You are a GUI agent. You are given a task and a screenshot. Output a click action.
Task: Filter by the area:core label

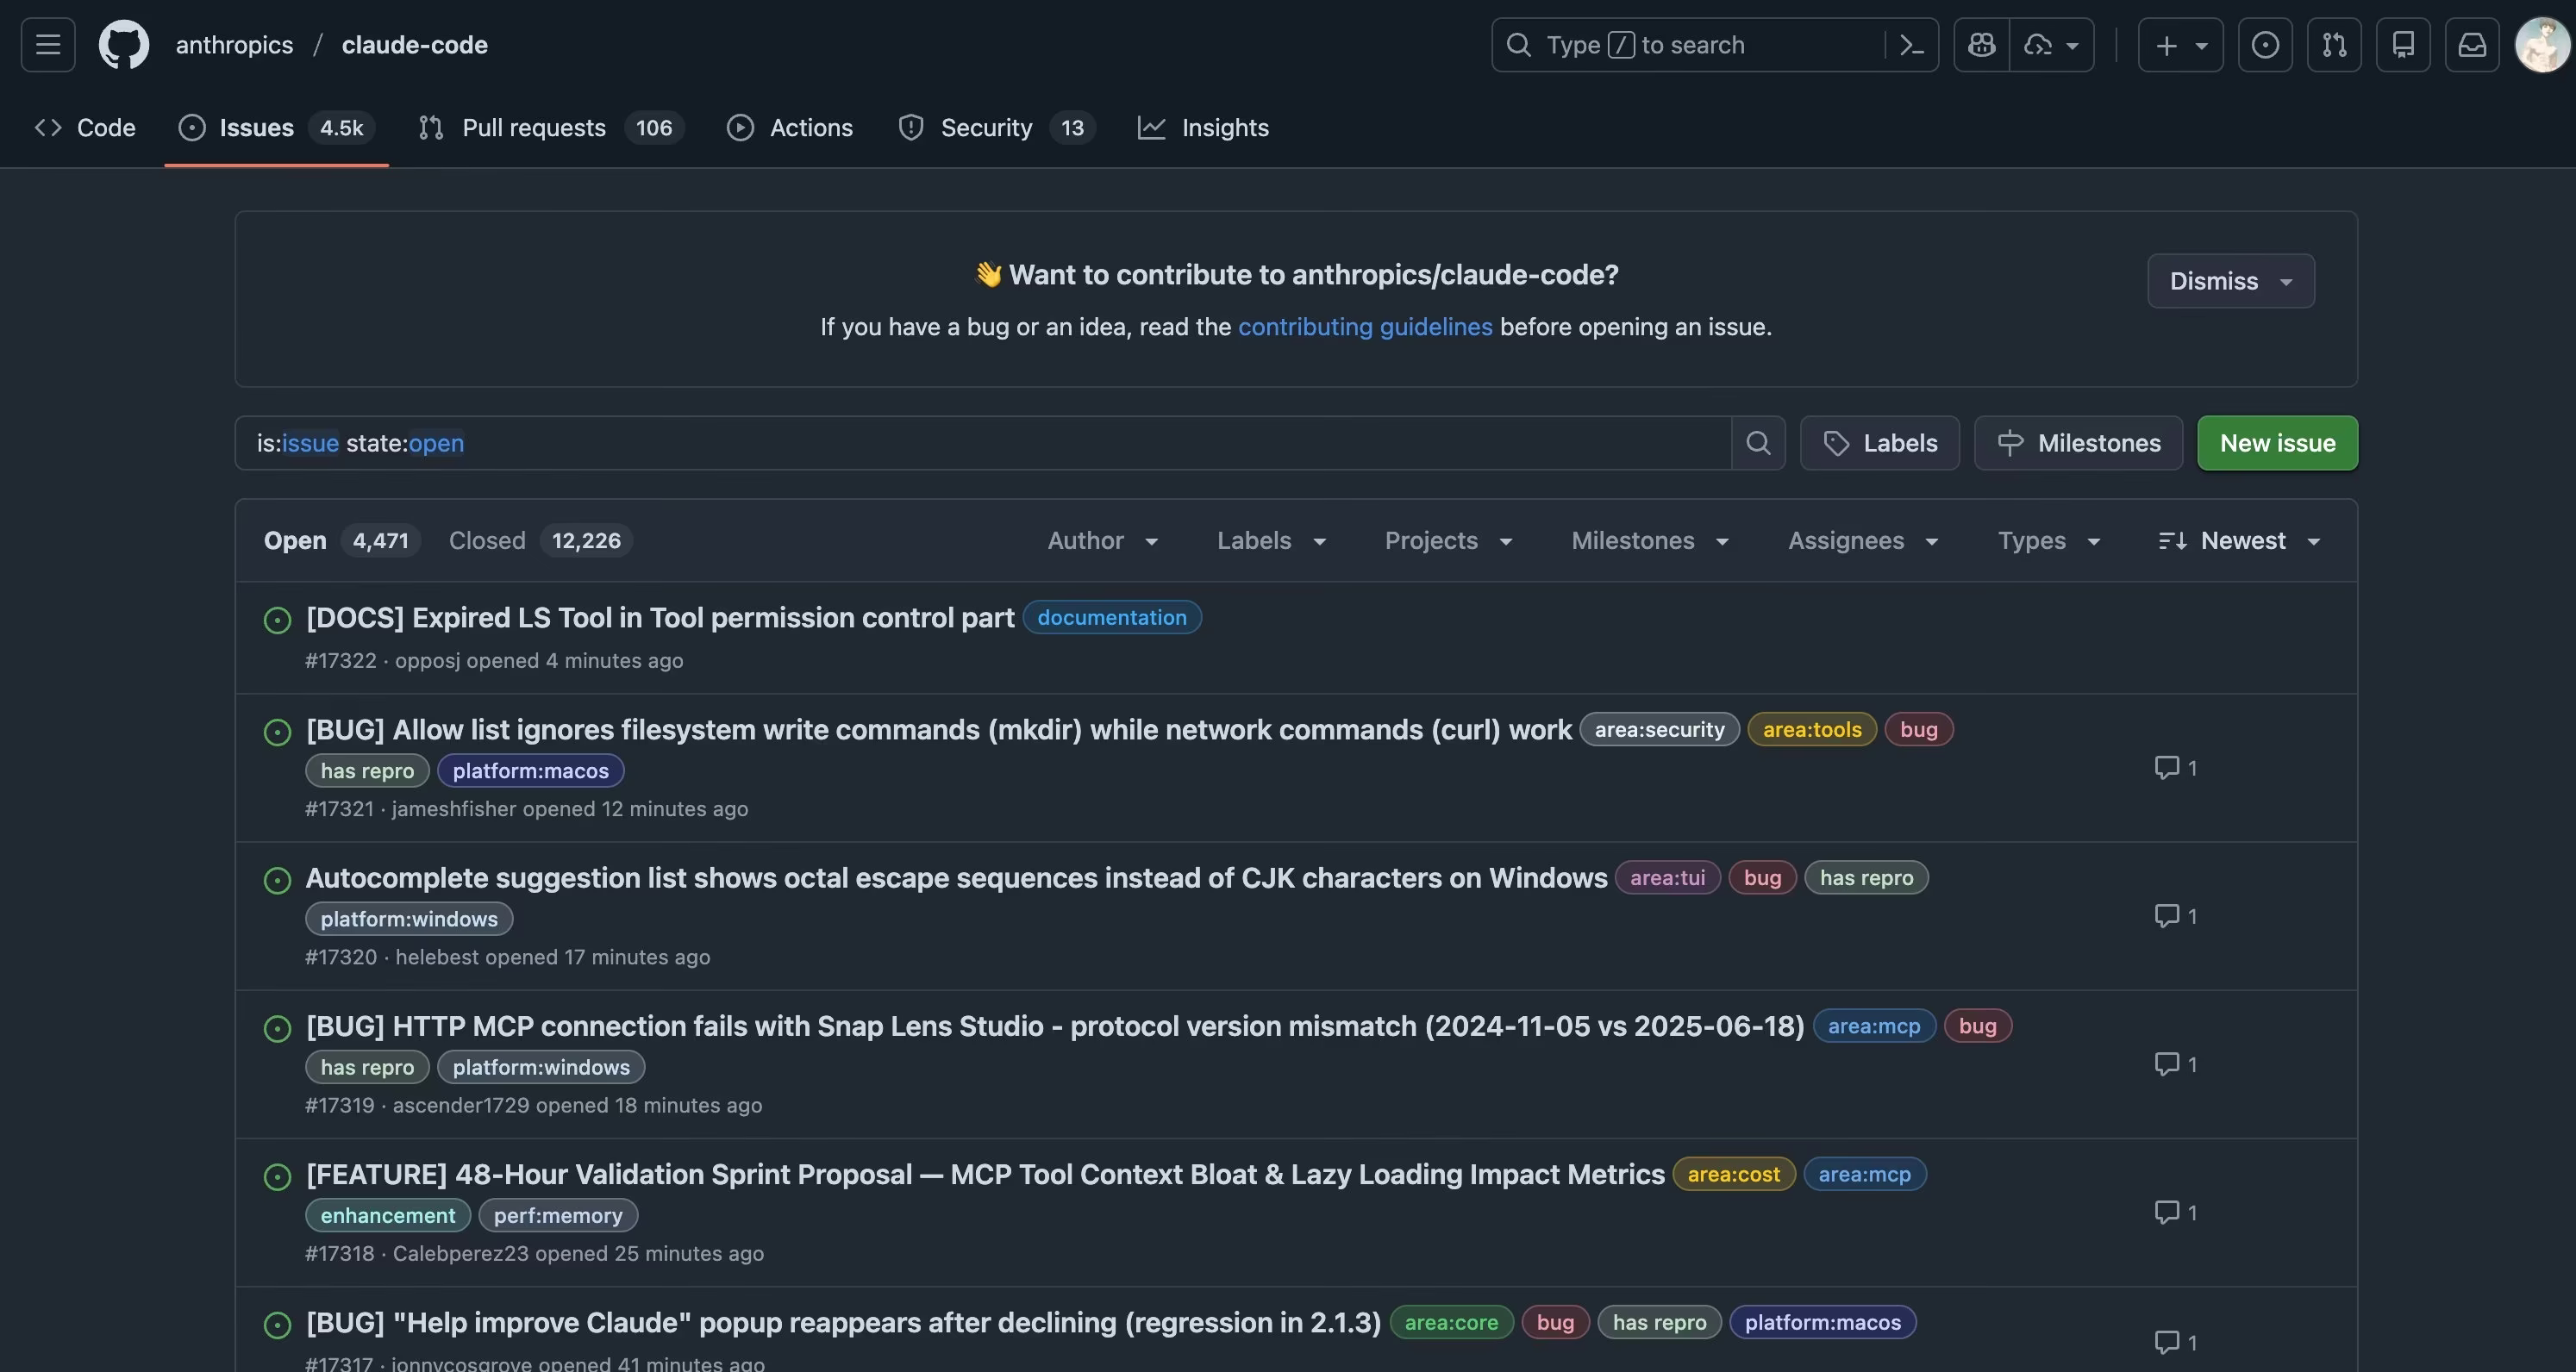point(1451,1322)
